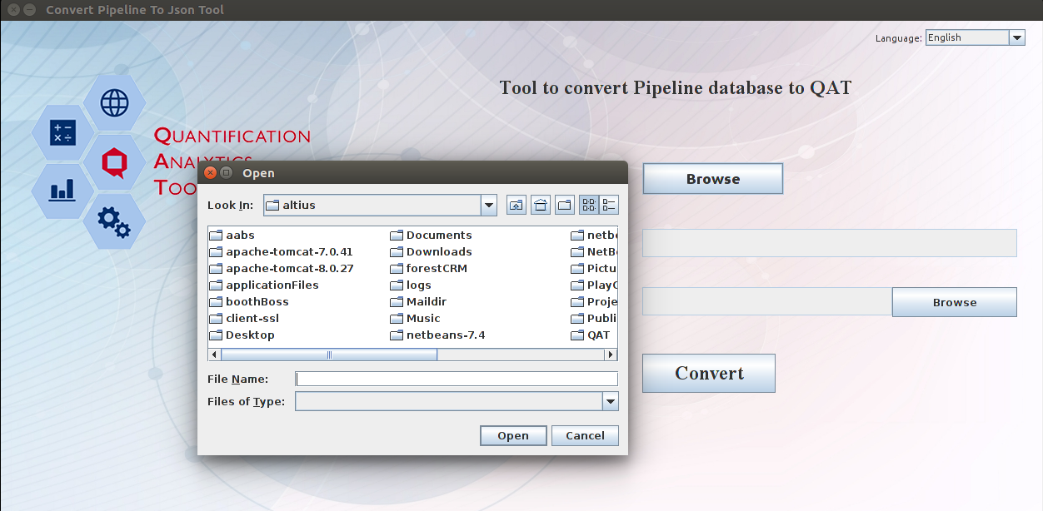1043x511 pixels.
Task: Select the Desktop folder
Action: [x=242, y=335]
